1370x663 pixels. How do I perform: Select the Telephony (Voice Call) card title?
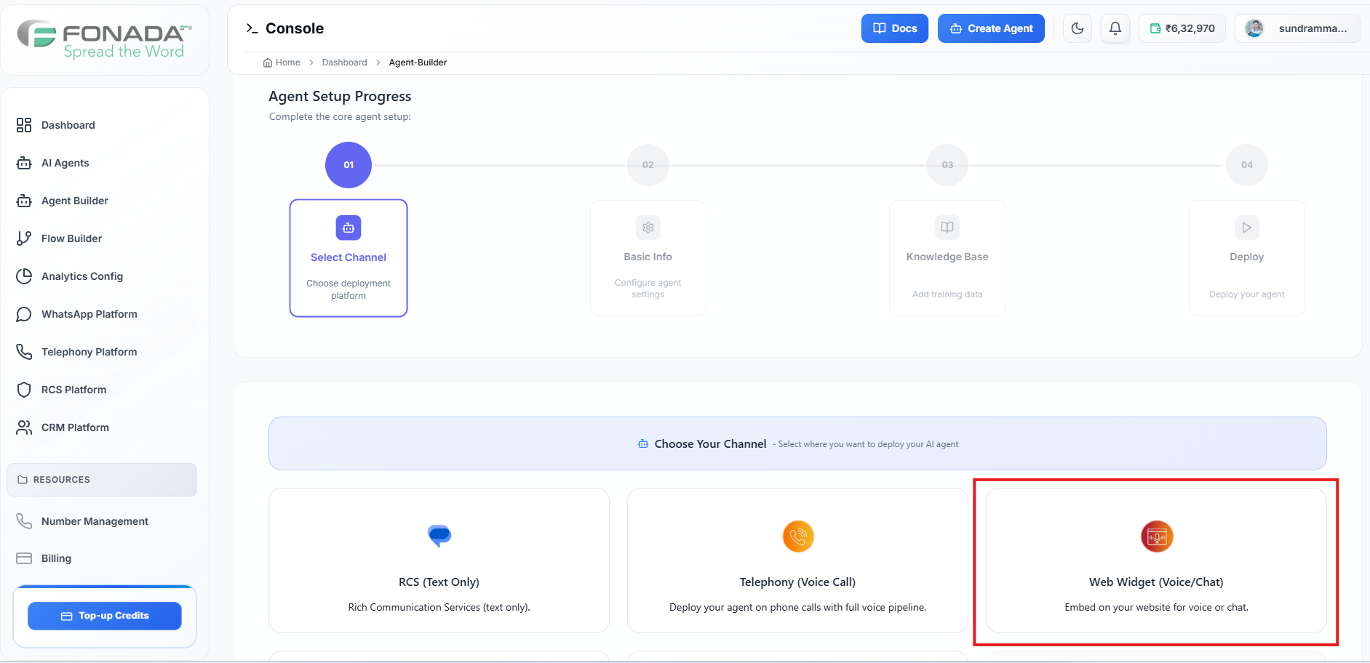797,582
